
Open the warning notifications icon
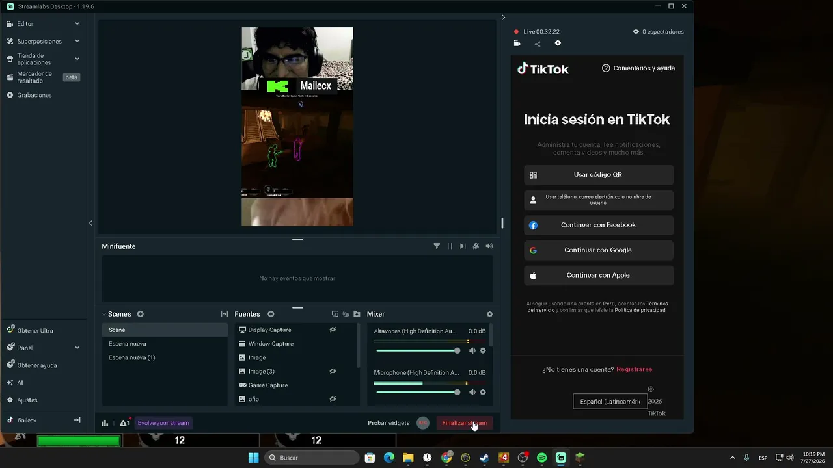124,423
